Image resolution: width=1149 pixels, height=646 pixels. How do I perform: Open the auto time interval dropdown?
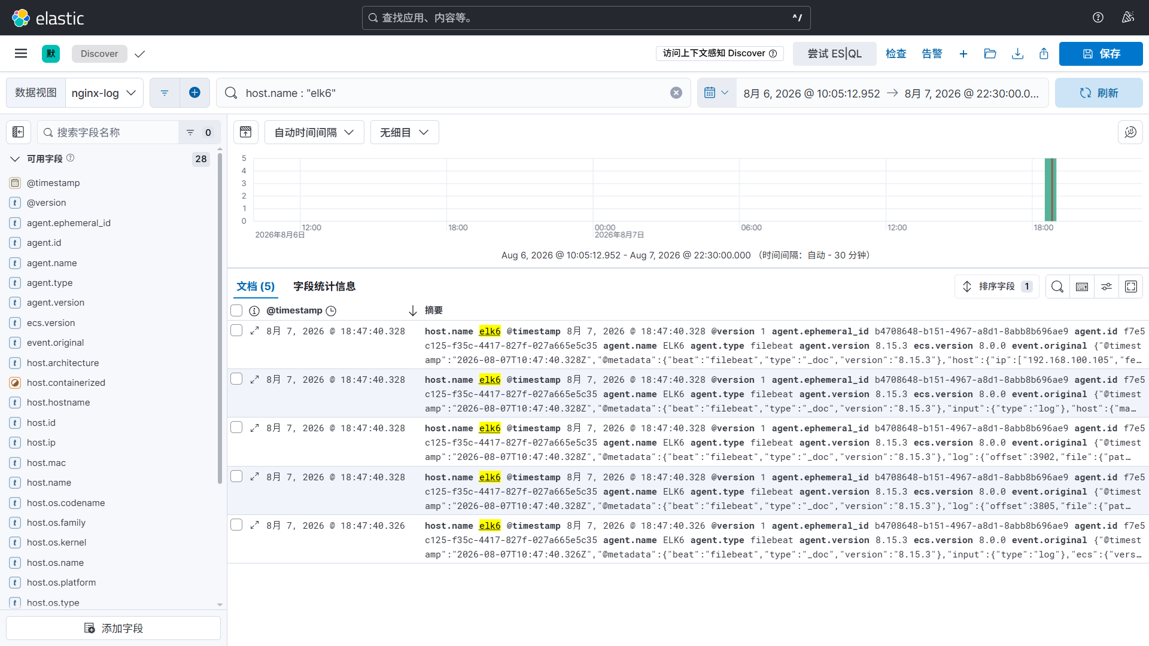(314, 132)
